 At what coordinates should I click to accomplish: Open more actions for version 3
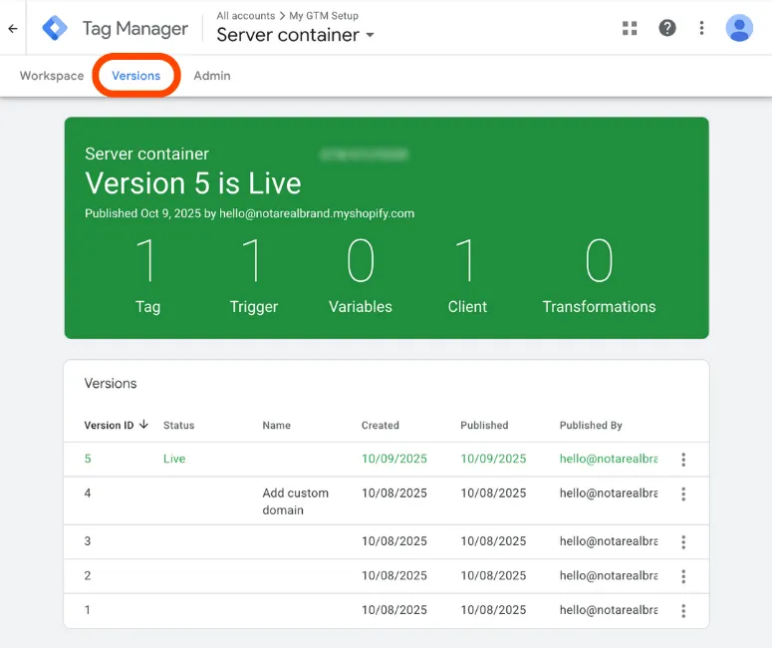pos(683,542)
